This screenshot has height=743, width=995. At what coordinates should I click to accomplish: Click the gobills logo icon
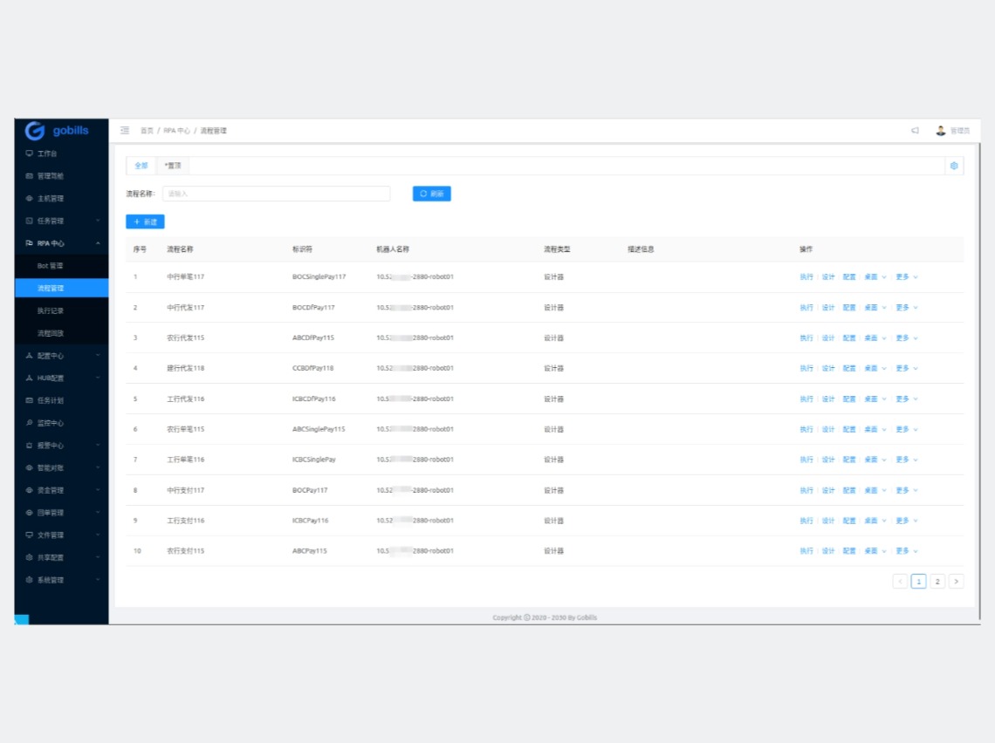[35, 131]
